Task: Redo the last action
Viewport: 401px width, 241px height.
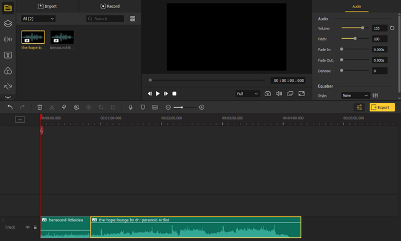Action: (22, 107)
